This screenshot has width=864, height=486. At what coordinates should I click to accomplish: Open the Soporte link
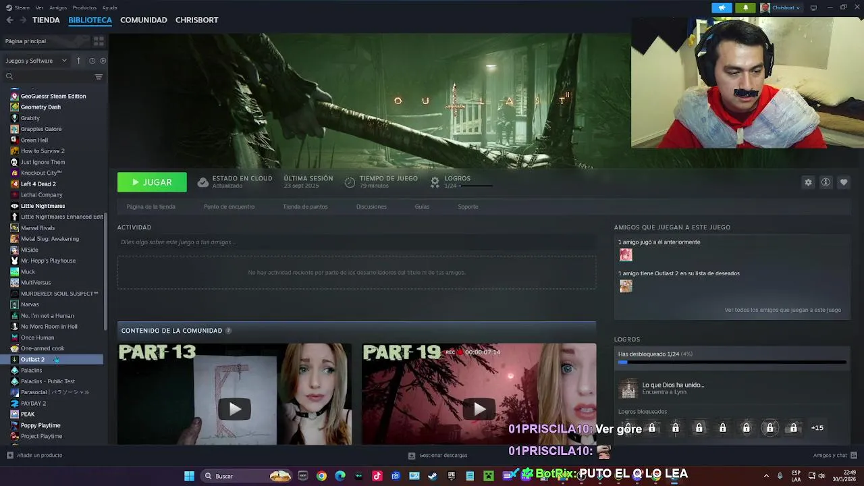pos(468,207)
